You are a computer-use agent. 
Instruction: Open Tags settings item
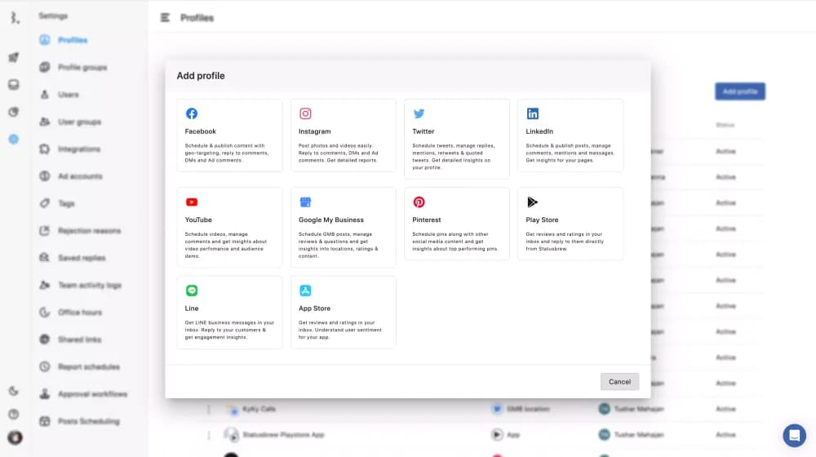[x=57, y=203]
